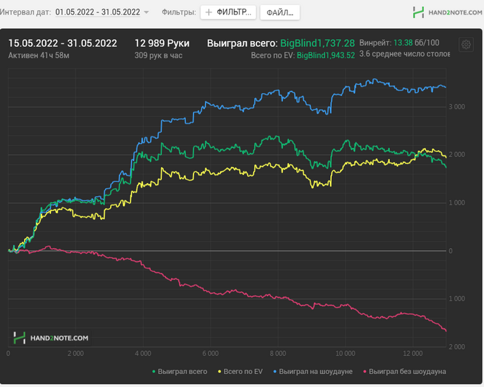
Task: Toggle the Выиграл на шоудауне legend series
Action: (x=313, y=372)
